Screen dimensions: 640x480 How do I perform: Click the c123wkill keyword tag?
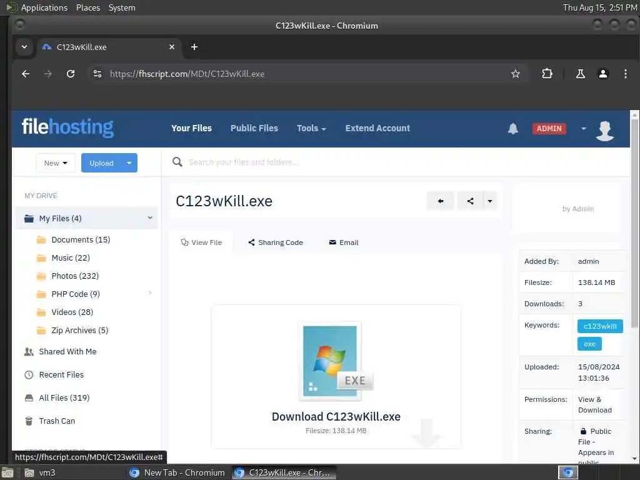coord(600,326)
